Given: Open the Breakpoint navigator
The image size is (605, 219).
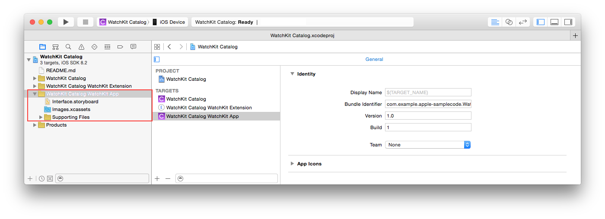Looking at the screenshot, I should point(120,47).
